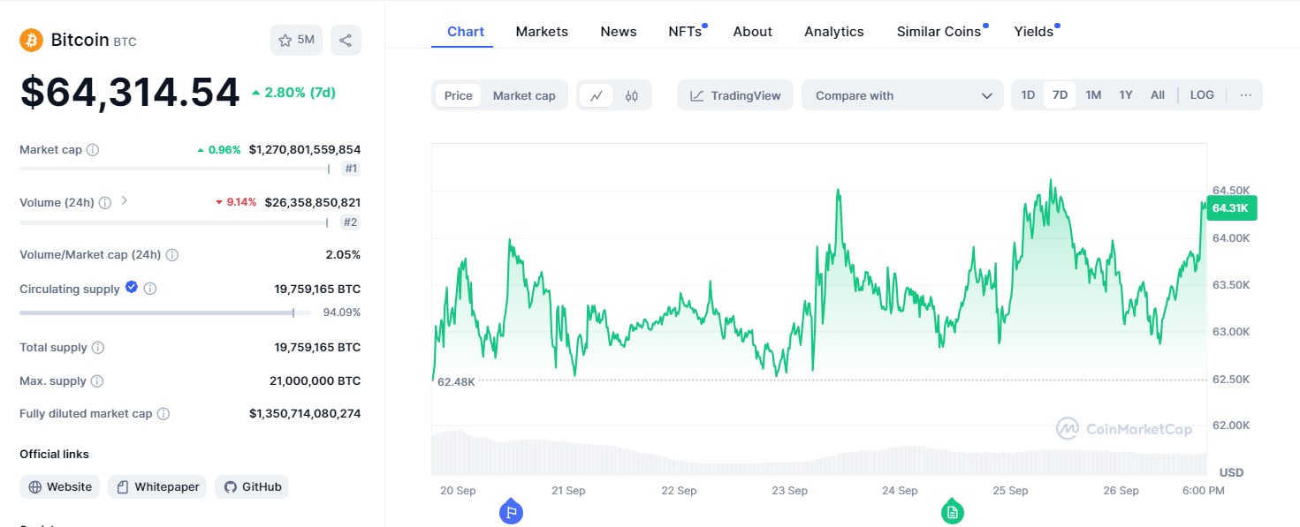
Task: Switch to line chart view icon
Action: pyautogui.click(x=597, y=95)
